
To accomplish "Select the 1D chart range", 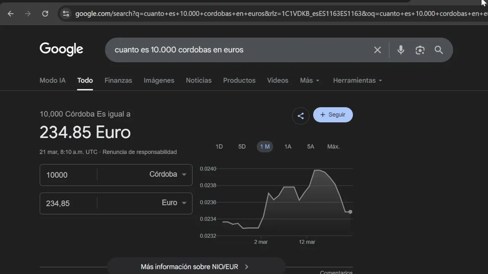I will pyautogui.click(x=219, y=147).
